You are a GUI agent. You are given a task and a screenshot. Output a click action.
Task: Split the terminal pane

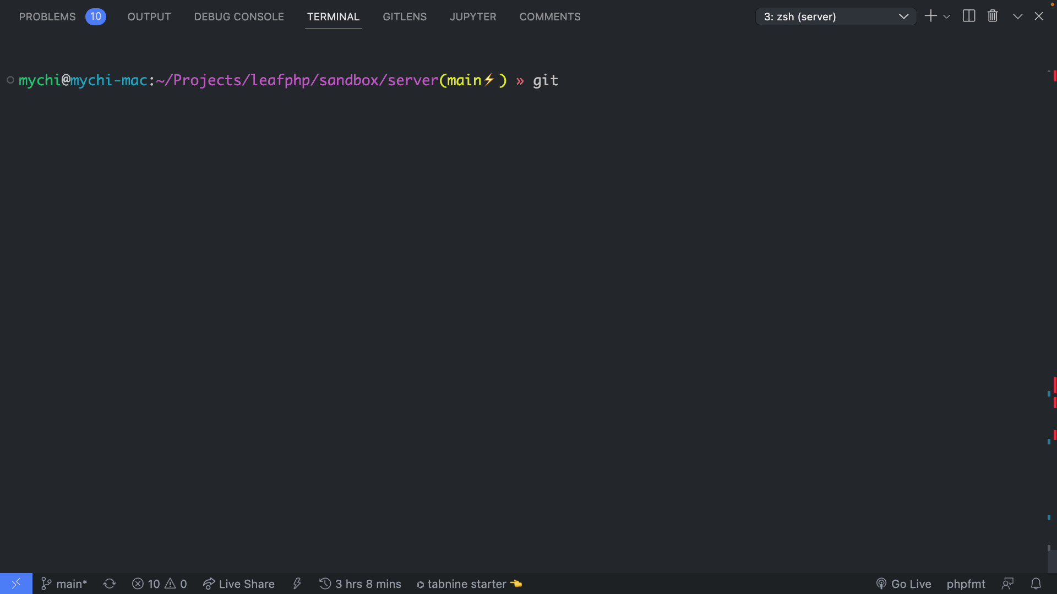[968, 16]
